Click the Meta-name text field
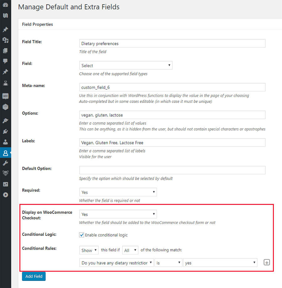Viewport: 282px width, 288px height. coord(172,87)
